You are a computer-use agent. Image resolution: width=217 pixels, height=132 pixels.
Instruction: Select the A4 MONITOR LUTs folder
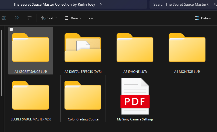tap(187, 48)
